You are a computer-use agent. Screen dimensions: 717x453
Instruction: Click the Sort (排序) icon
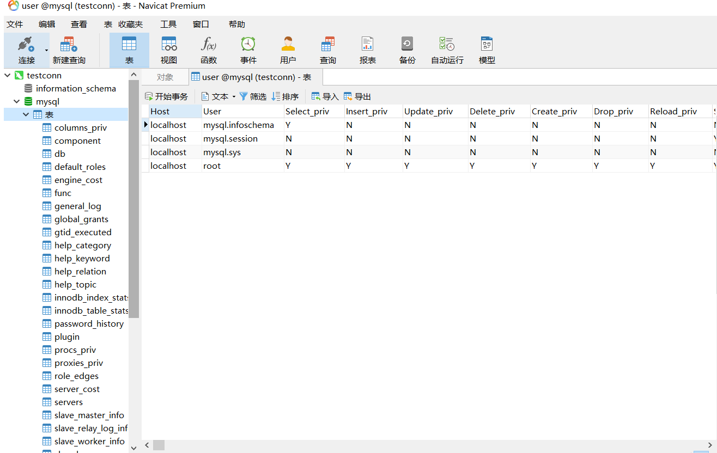pos(276,96)
